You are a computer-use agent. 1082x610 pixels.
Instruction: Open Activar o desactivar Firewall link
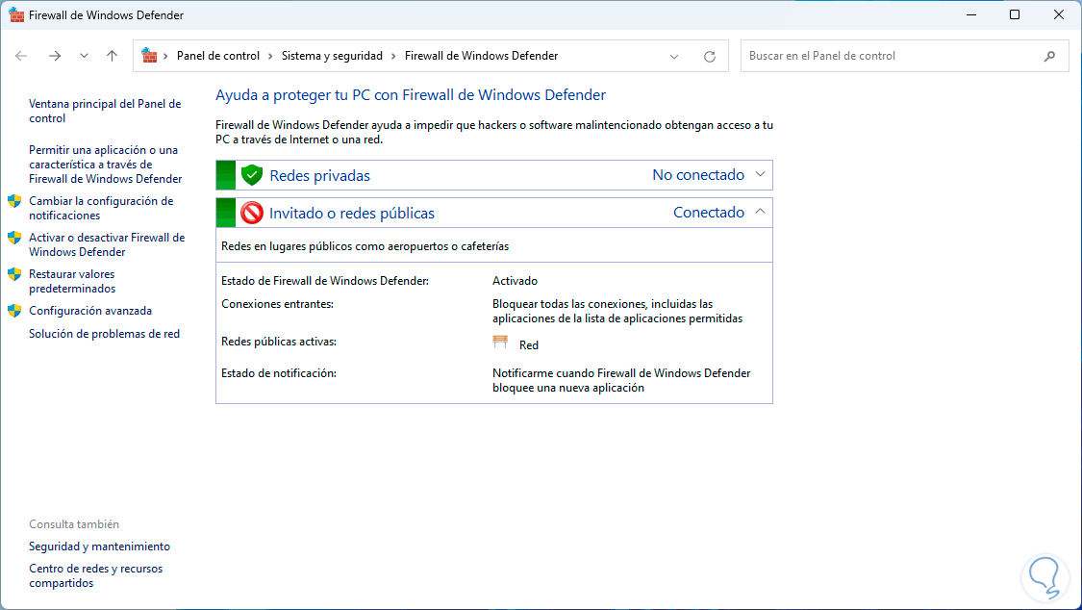(x=107, y=245)
